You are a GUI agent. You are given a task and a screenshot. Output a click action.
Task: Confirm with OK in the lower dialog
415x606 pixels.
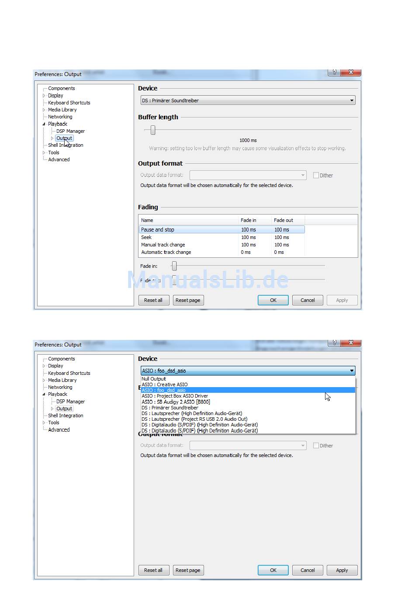click(x=273, y=570)
